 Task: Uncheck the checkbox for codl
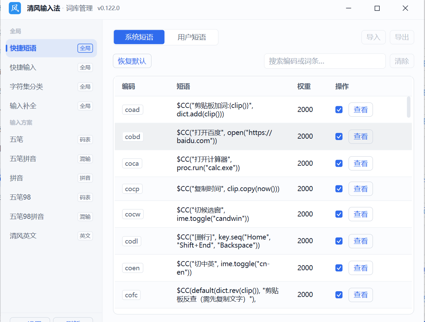click(x=339, y=241)
